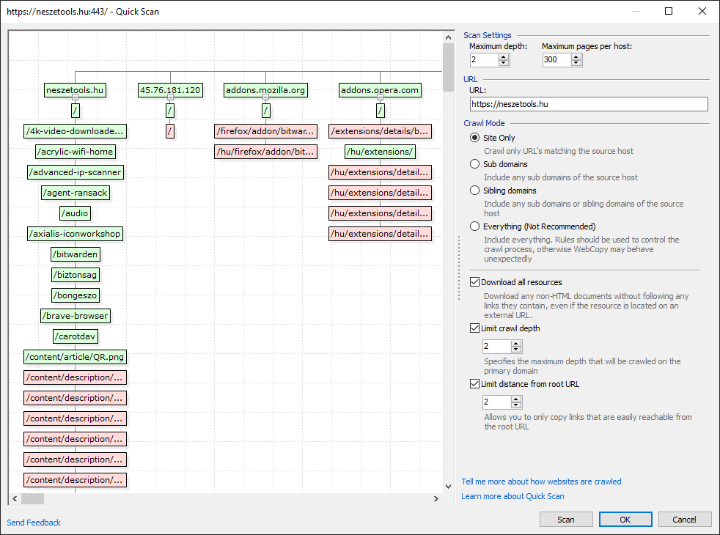Toggle the Limit crawl depth checkbox

click(474, 328)
